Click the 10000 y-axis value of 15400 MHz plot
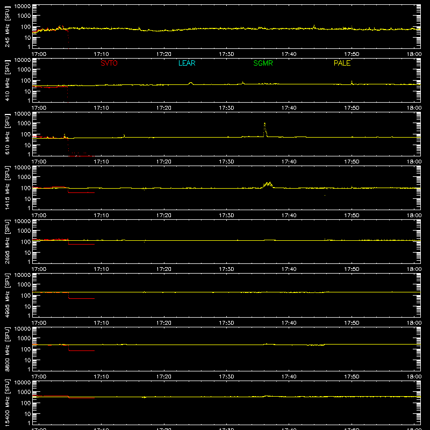The height and width of the screenshot is (430, 430). (x=23, y=383)
